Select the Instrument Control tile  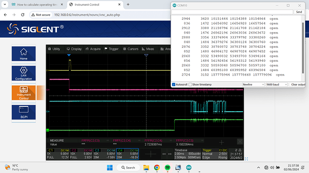coord(24,93)
